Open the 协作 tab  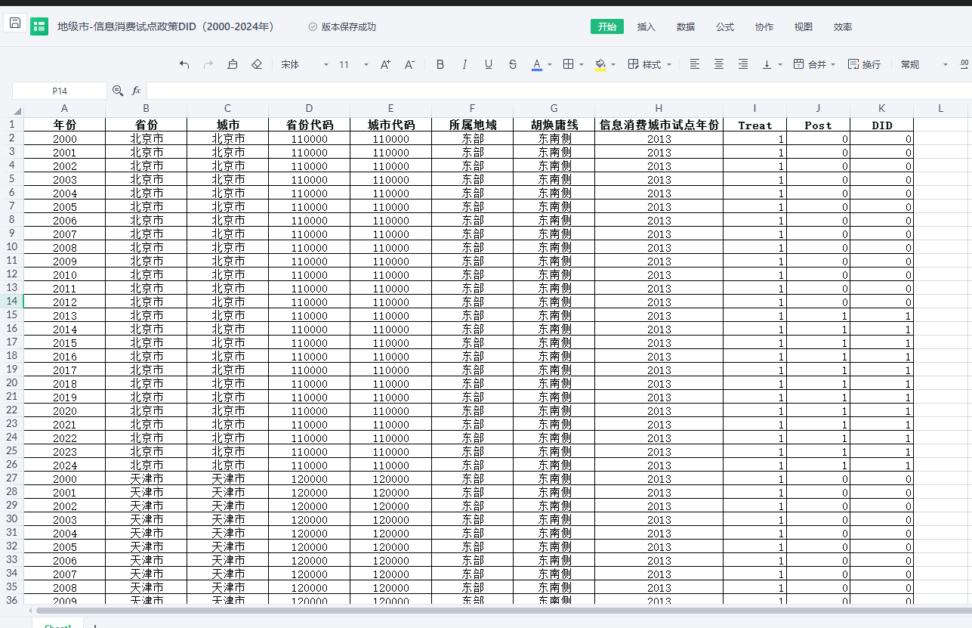(764, 27)
